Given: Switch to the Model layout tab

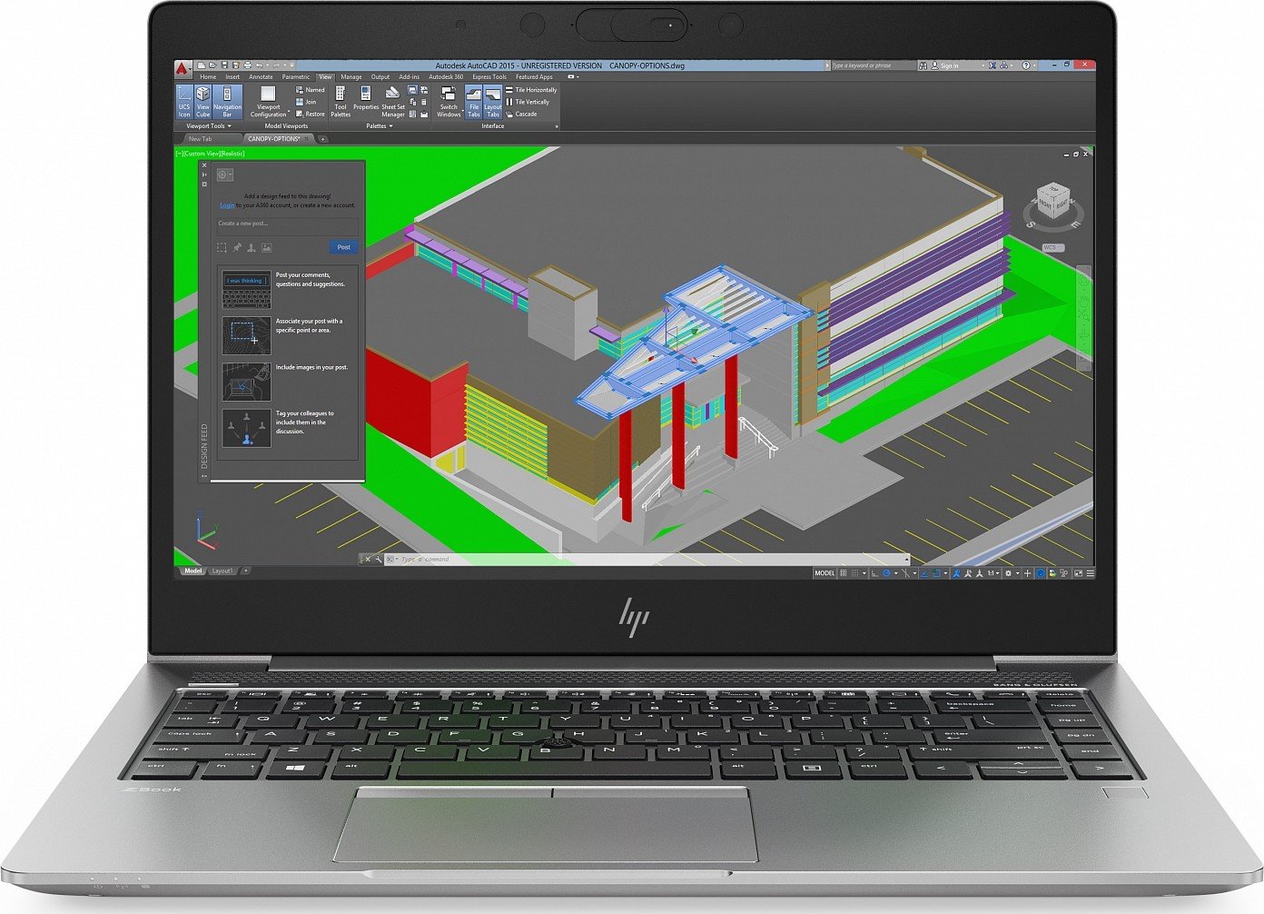Looking at the screenshot, I should tap(193, 571).
